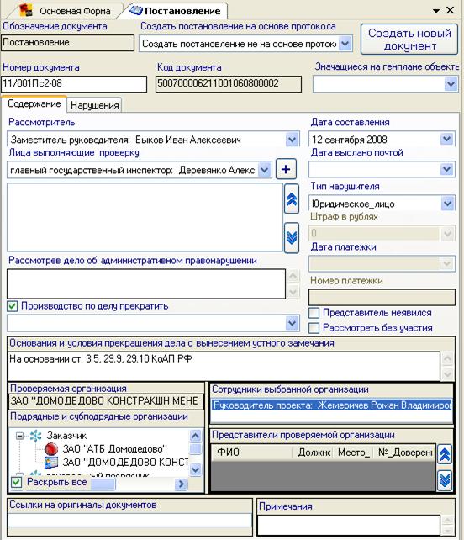The height and width of the screenshot is (540, 464).
Task: Click the horizontal scrollbar thumb of organizations tree
Action: coord(103,484)
